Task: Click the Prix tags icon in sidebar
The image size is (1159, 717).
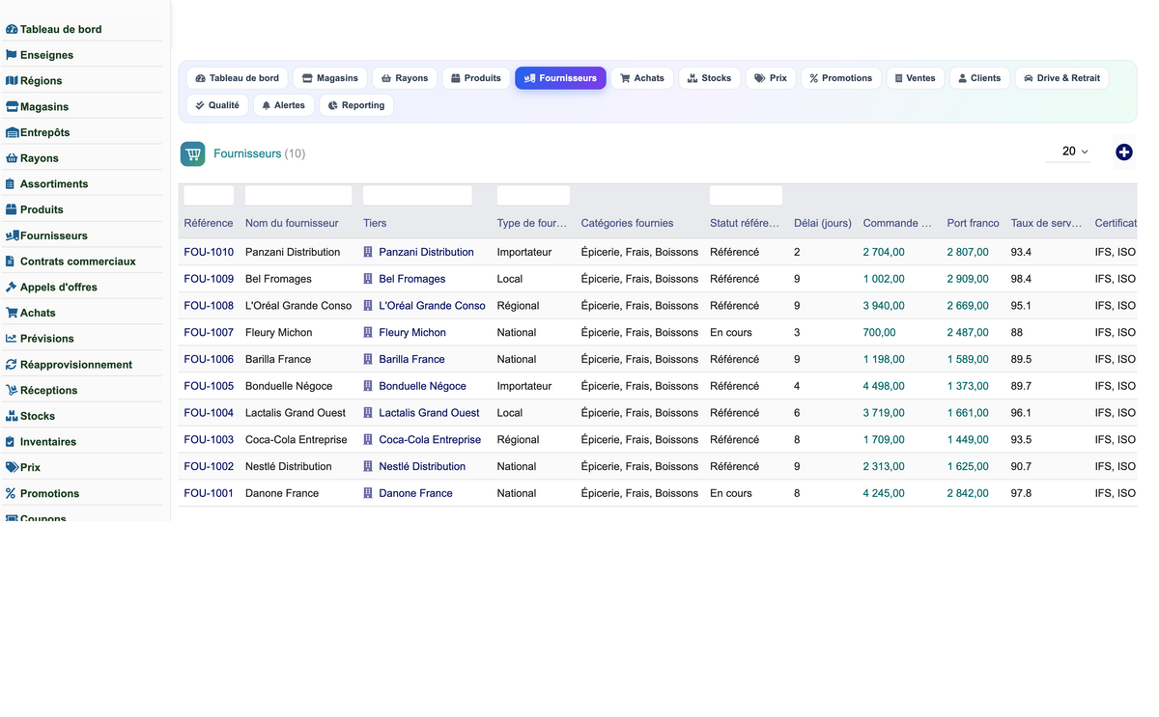Action: pyautogui.click(x=12, y=467)
